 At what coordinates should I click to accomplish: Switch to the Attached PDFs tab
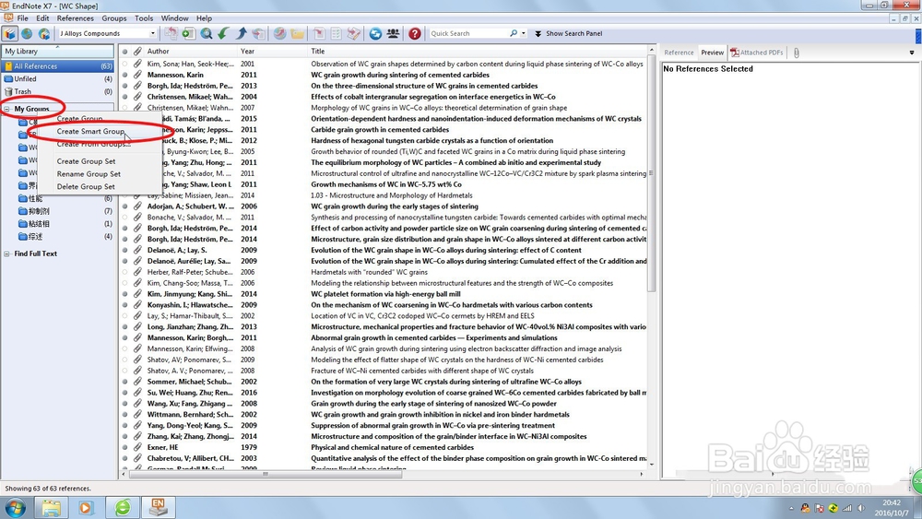[x=757, y=53]
